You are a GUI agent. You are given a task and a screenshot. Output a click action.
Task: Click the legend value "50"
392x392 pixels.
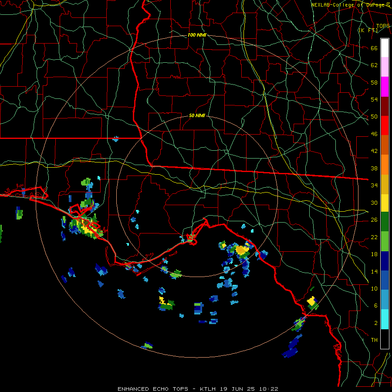point(374,117)
